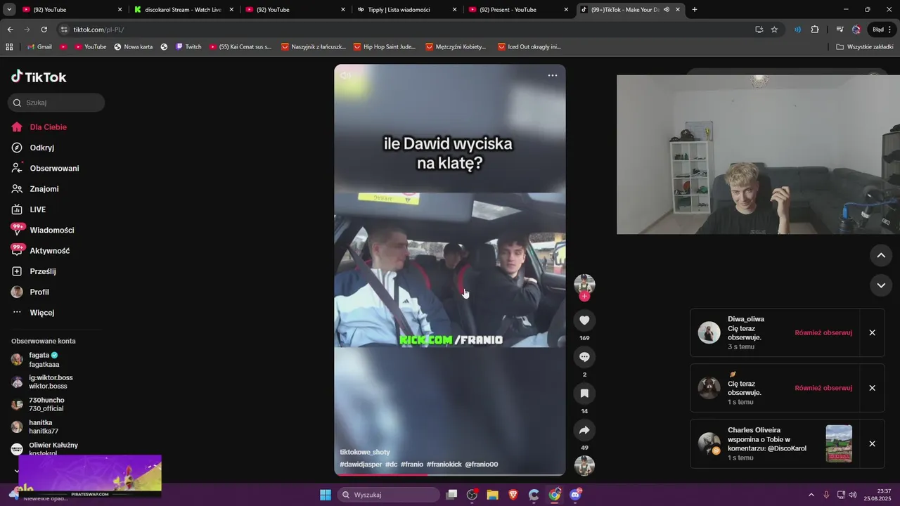This screenshot has width=900, height=506.
Task: Open the Gmail bookmark
Action: click(39, 47)
